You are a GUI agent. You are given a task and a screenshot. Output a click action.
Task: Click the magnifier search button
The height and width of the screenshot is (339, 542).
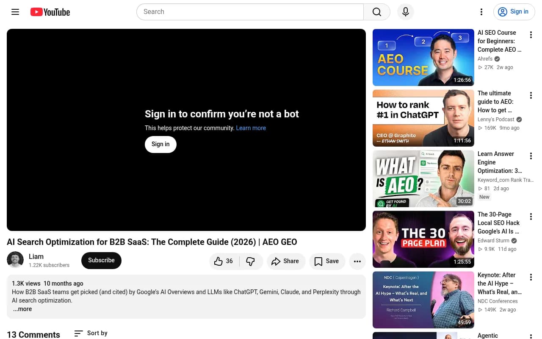point(377,12)
